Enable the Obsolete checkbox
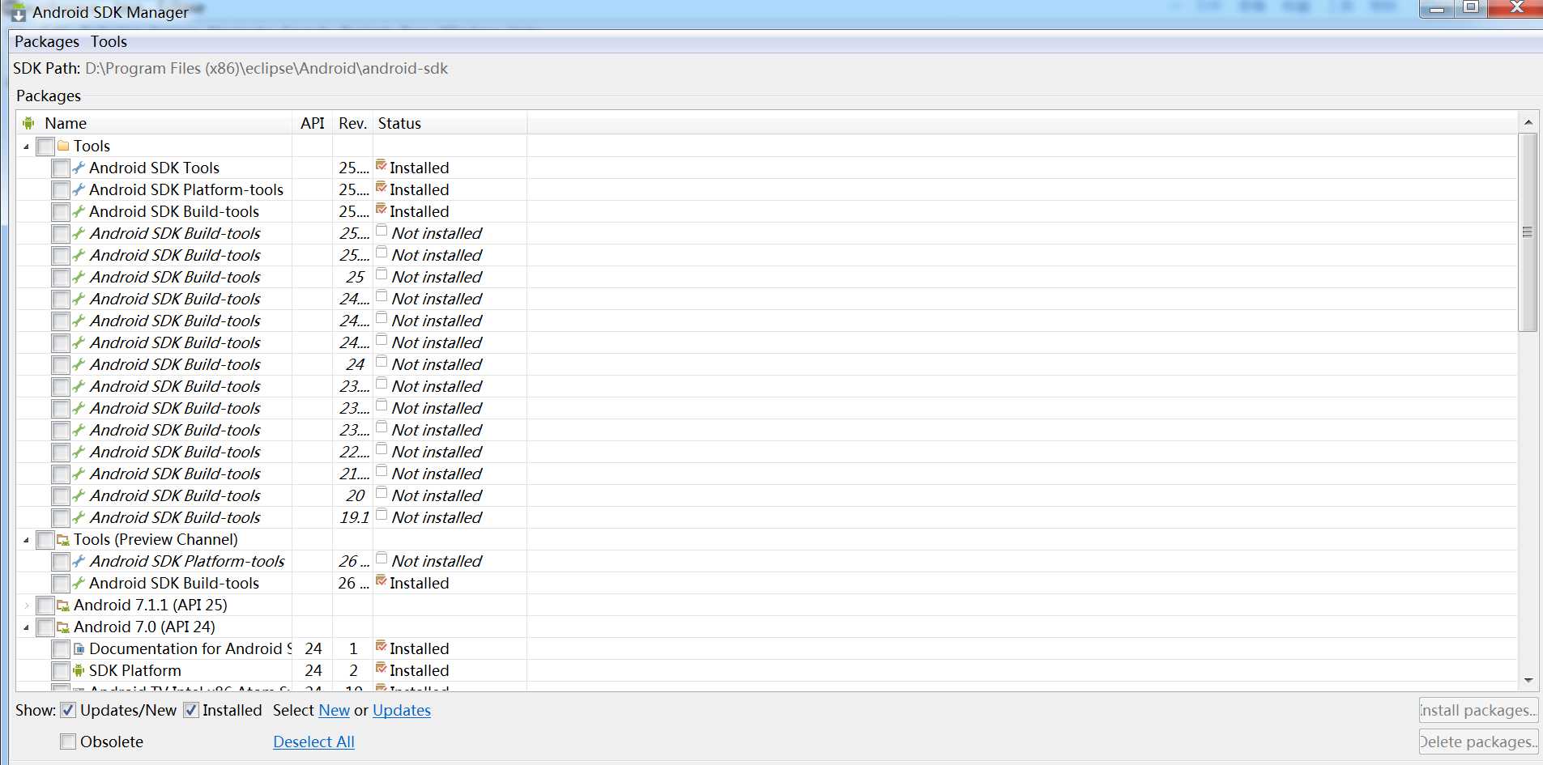 click(68, 742)
